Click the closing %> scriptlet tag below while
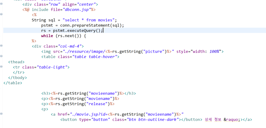Viewport: 266px width, 128px height. point(34,41)
